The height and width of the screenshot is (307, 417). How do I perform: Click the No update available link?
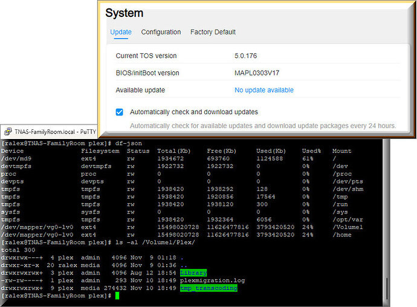pos(264,90)
